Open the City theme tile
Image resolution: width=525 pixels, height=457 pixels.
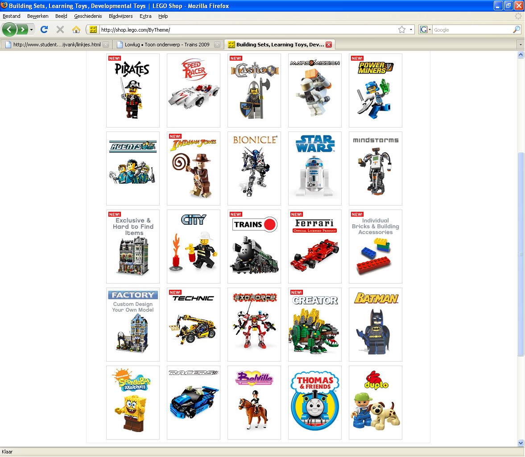(x=194, y=246)
